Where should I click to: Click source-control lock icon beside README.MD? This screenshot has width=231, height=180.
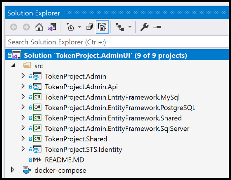[31, 160]
